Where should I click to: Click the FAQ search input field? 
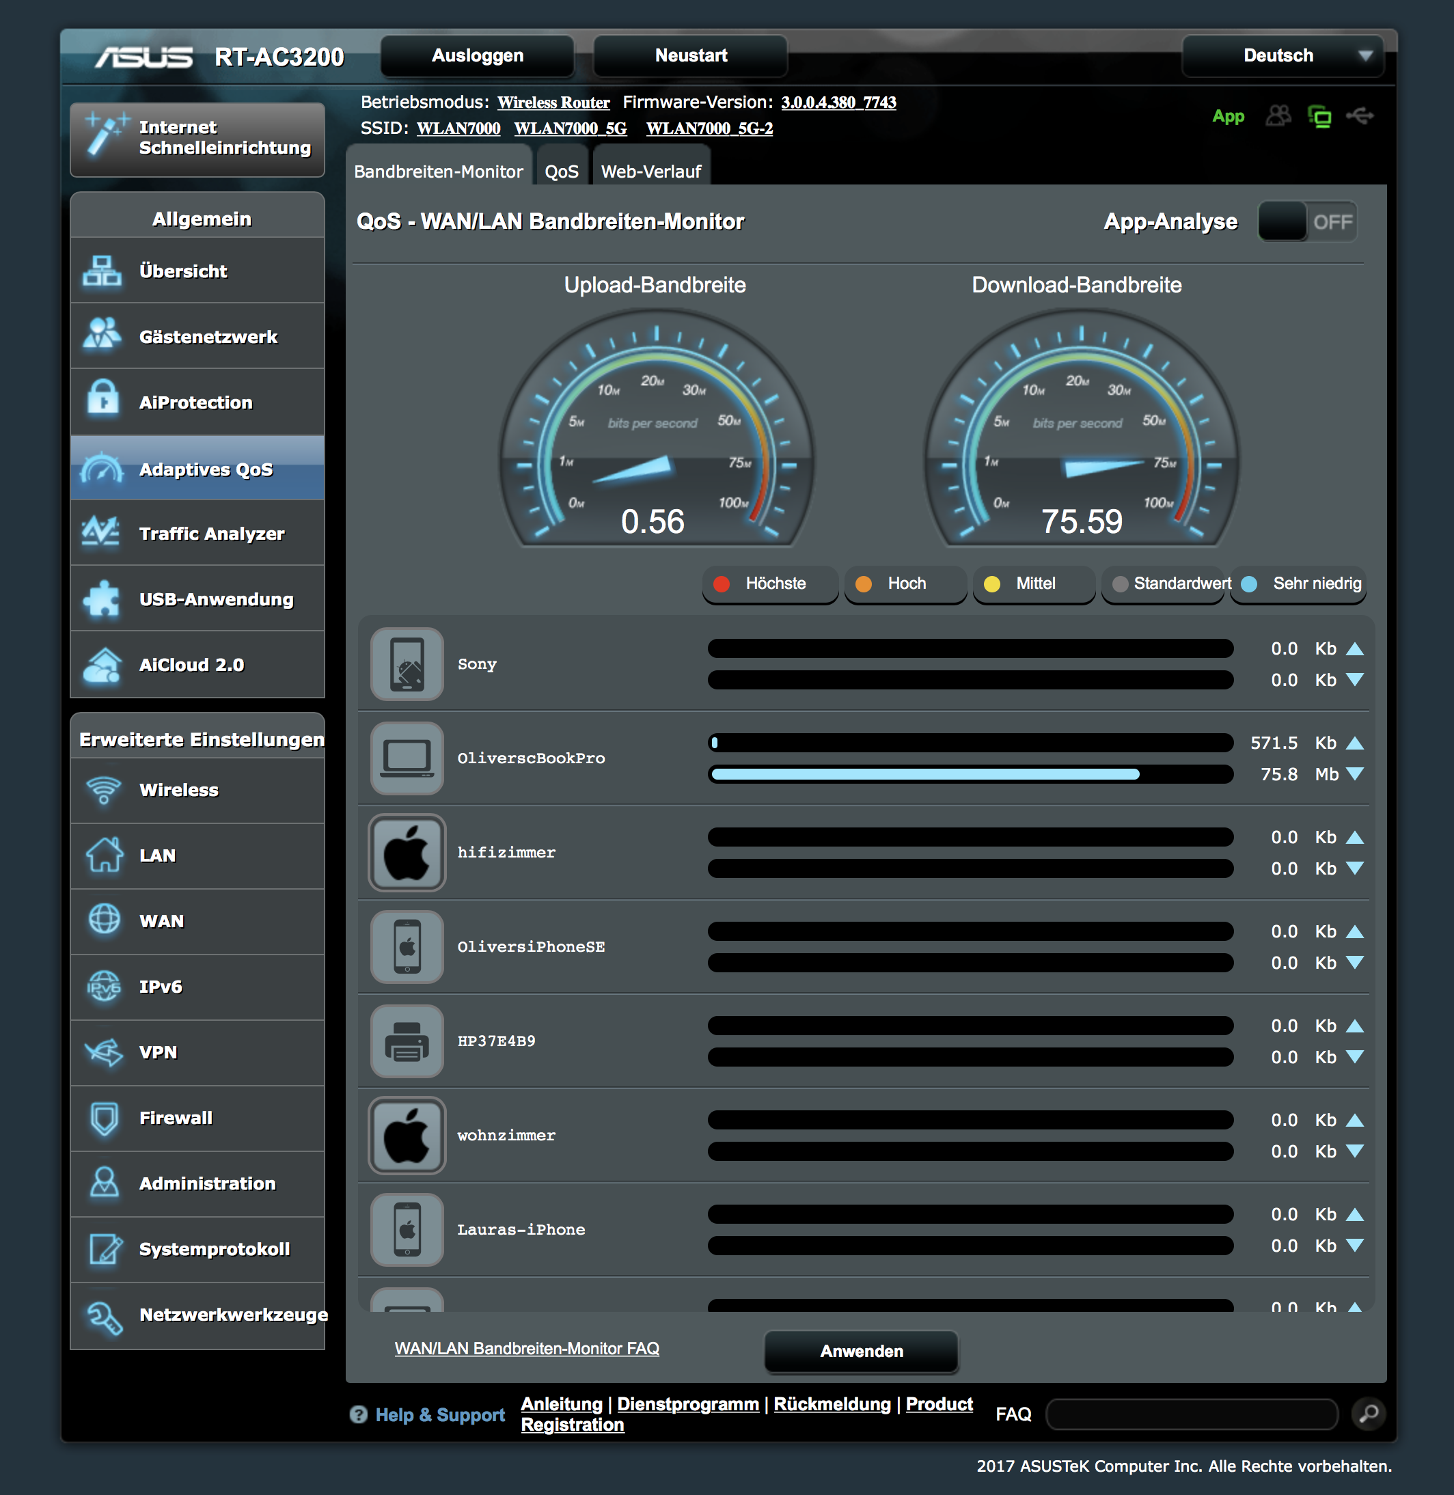point(1192,1414)
